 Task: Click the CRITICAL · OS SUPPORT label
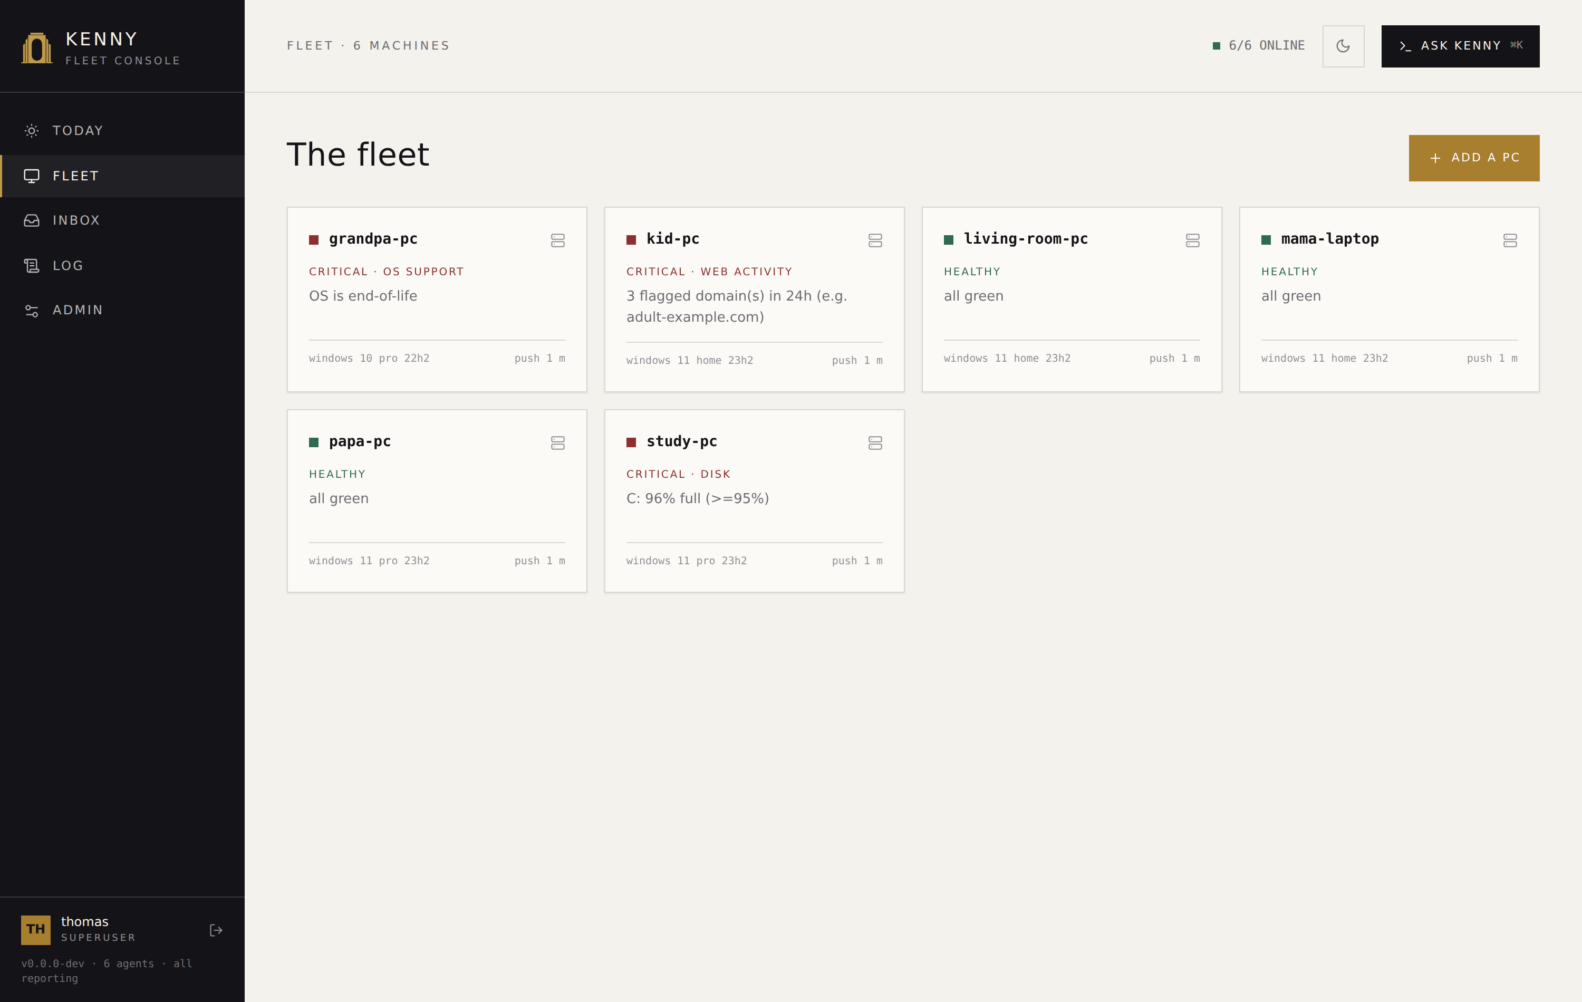[x=387, y=272]
